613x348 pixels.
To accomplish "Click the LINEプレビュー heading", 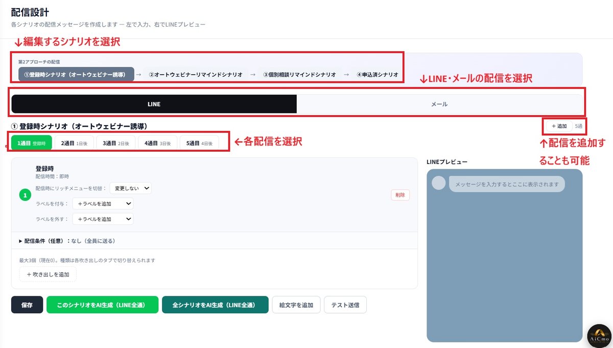I will click(x=447, y=161).
